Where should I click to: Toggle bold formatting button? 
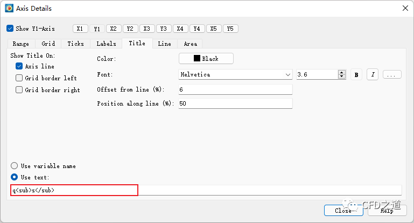click(x=356, y=75)
